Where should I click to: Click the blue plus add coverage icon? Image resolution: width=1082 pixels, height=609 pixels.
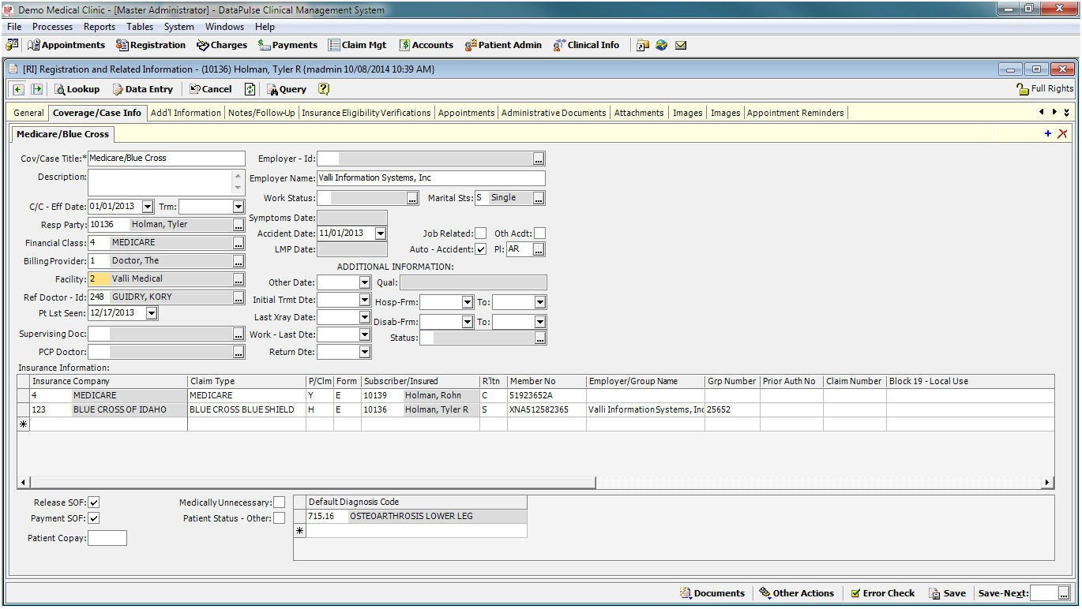click(1048, 134)
